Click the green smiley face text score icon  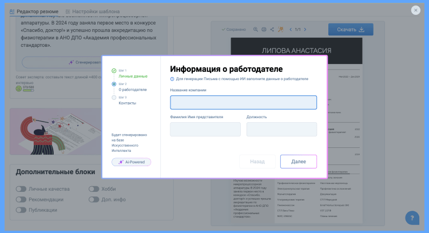[x=19, y=89]
